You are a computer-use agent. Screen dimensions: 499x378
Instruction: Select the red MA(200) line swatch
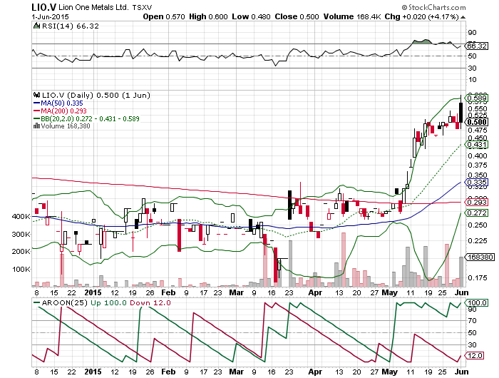click(x=36, y=111)
